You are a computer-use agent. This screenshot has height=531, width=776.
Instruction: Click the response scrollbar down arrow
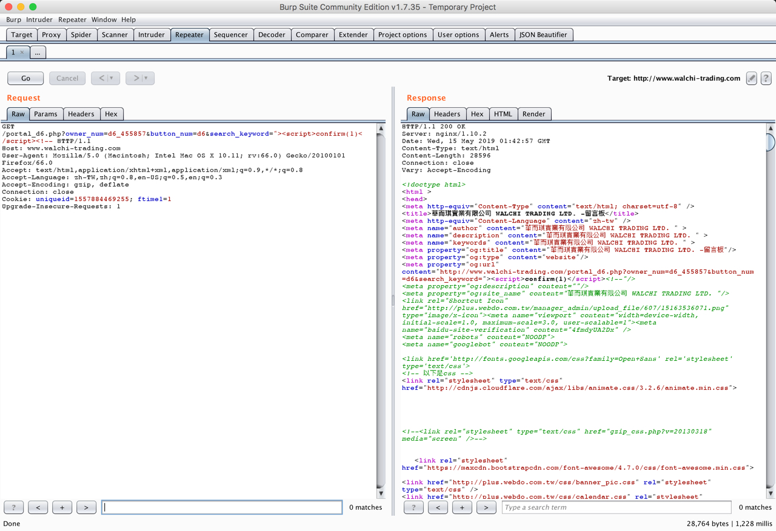[771, 493]
